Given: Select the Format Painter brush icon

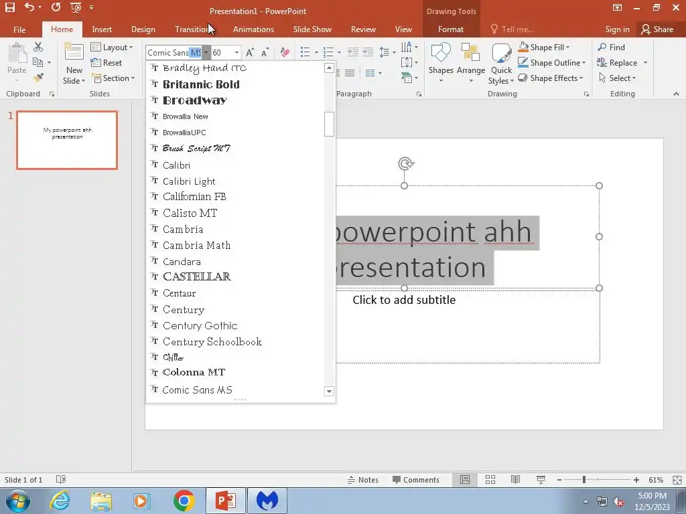Looking at the screenshot, I should 38,78.
